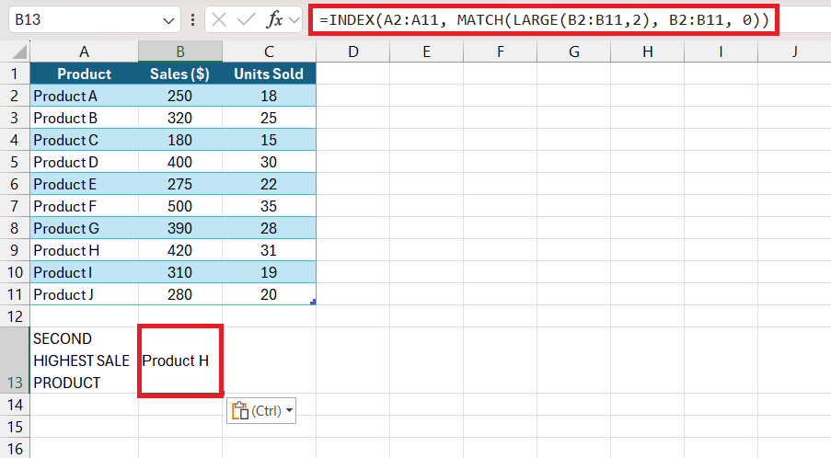
Task: Select column J header
Action: coord(794,52)
